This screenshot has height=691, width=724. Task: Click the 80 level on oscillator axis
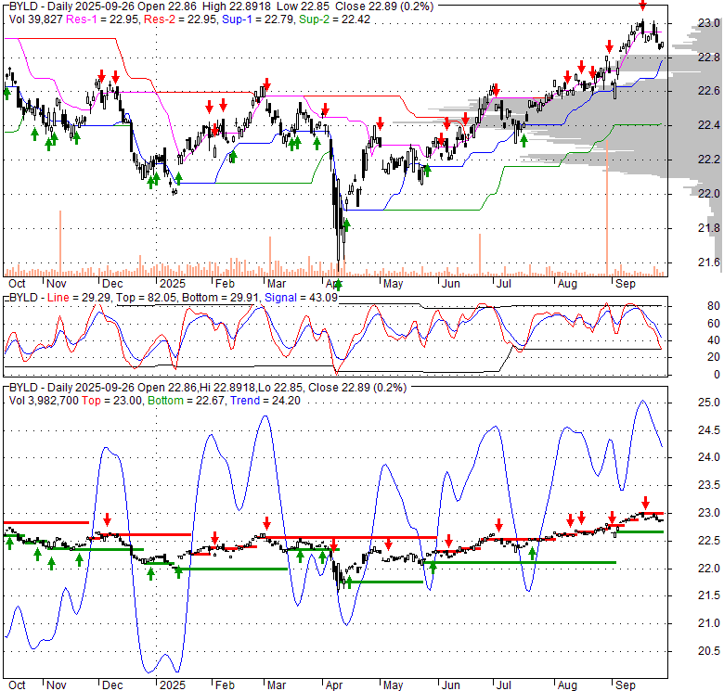pos(714,306)
